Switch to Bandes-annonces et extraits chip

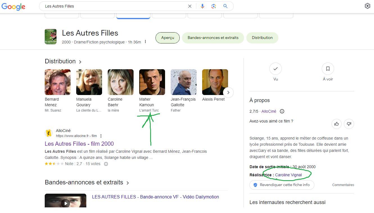[213, 38]
